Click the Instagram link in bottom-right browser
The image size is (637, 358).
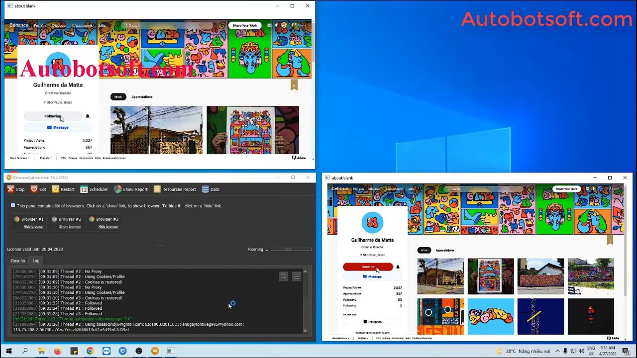click(372, 322)
